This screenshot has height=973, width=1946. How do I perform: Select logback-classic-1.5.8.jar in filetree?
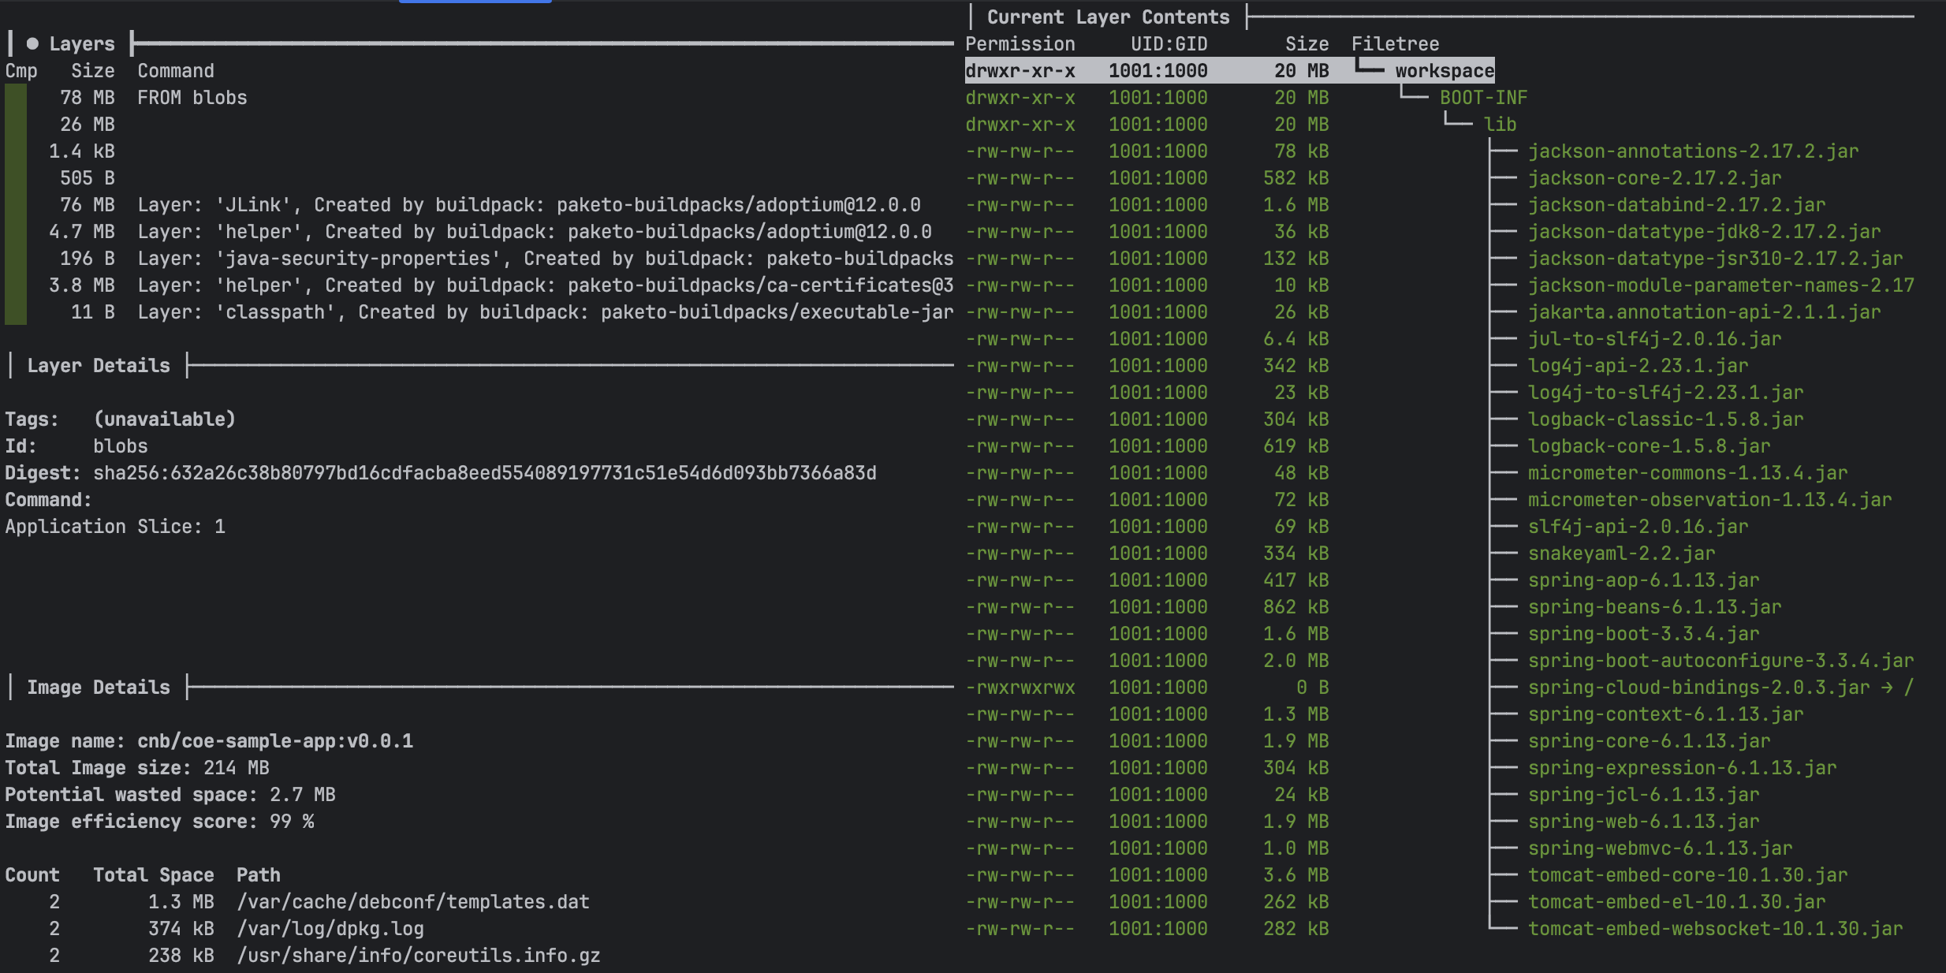(x=1665, y=419)
